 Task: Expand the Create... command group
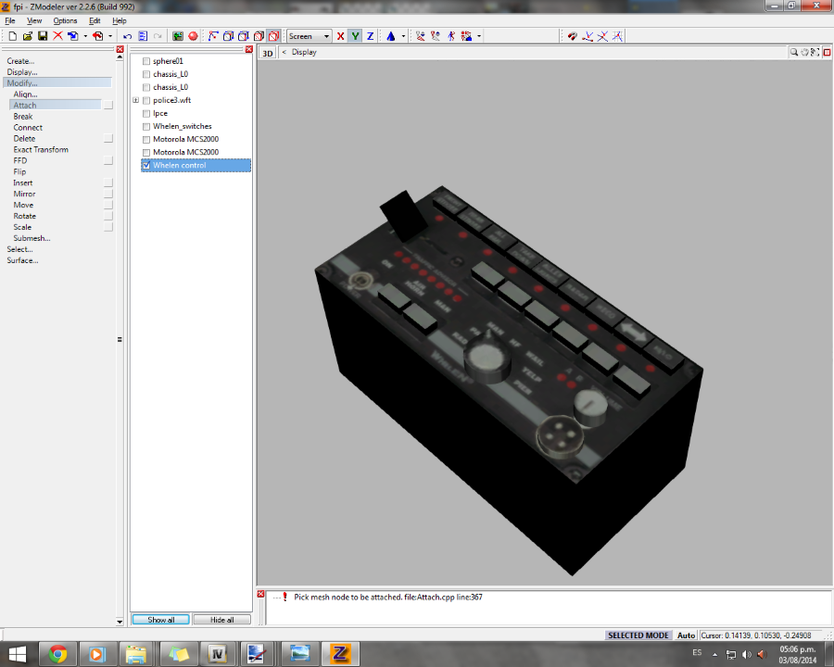point(20,61)
